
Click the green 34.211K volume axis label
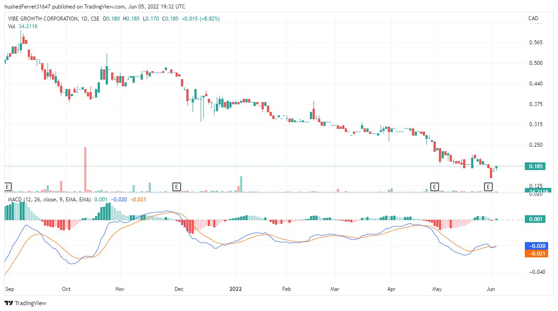[537, 191]
